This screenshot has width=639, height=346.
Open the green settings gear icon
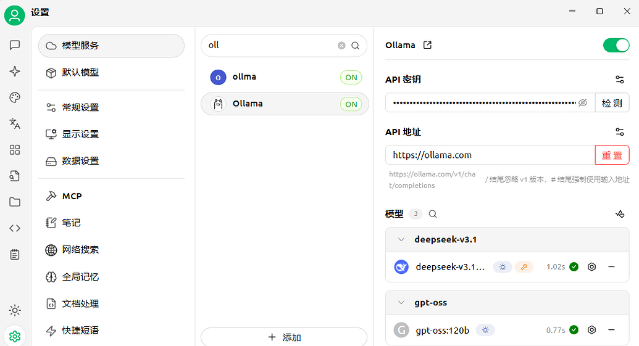click(15, 336)
